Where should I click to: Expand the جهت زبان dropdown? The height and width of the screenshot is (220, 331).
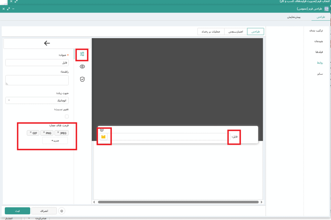click(37, 100)
